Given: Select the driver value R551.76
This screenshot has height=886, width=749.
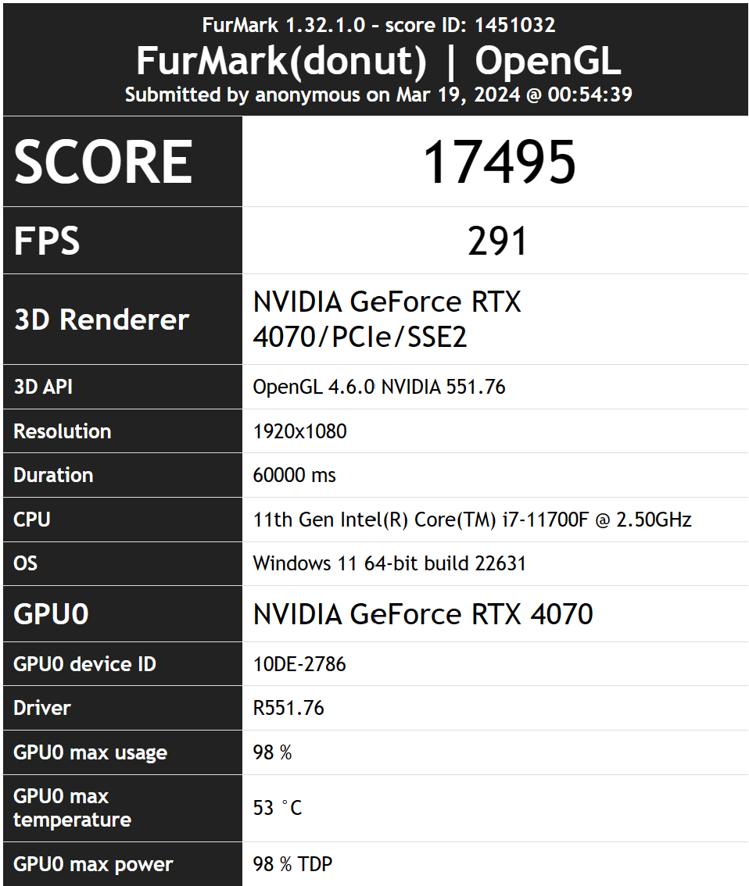Looking at the screenshot, I should 288,708.
